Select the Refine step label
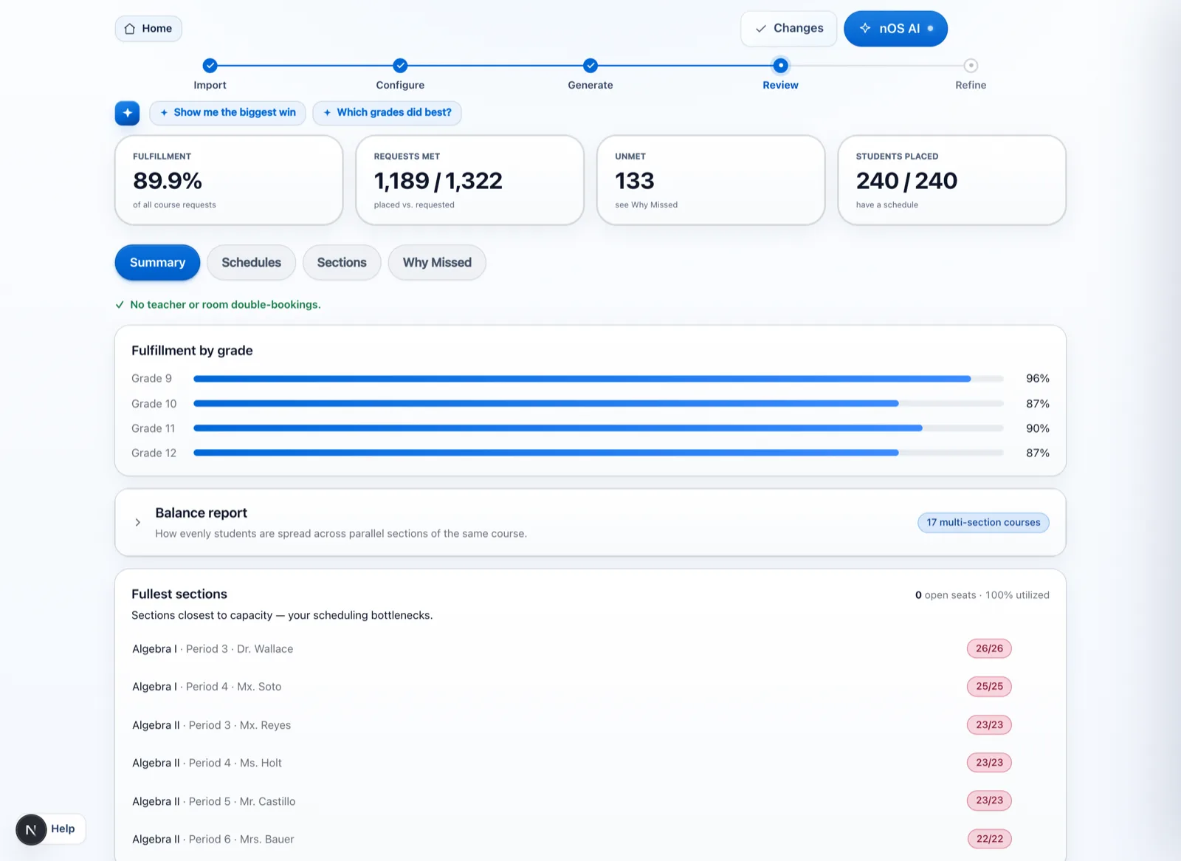 point(971,85)
